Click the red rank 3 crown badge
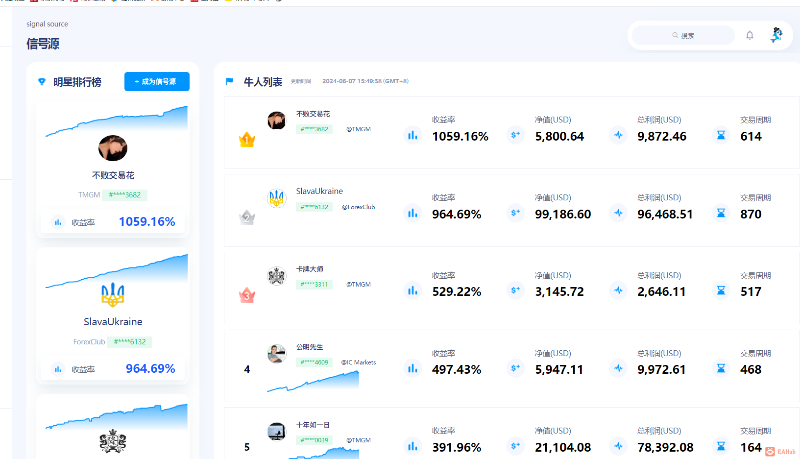 247,295
